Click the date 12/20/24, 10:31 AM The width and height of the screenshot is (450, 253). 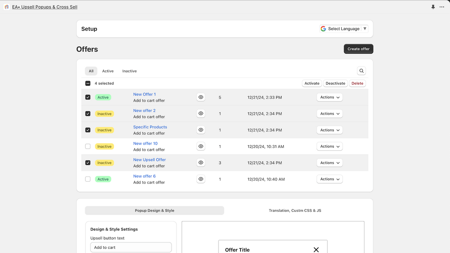click(266, 146)
